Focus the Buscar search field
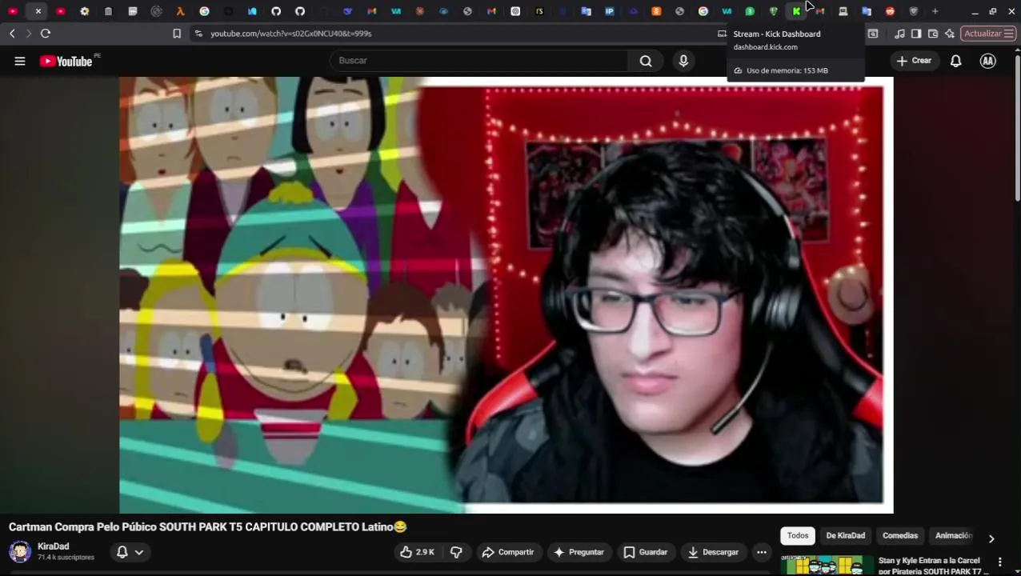1021x576 pixels. (480, 61)
